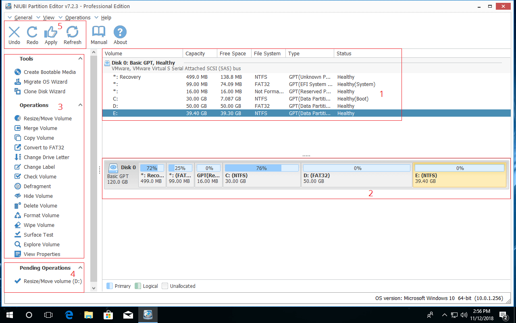Open Microsoft Edge from the taskbar
This screenshot has width=516, height=323.
(69, 315)
